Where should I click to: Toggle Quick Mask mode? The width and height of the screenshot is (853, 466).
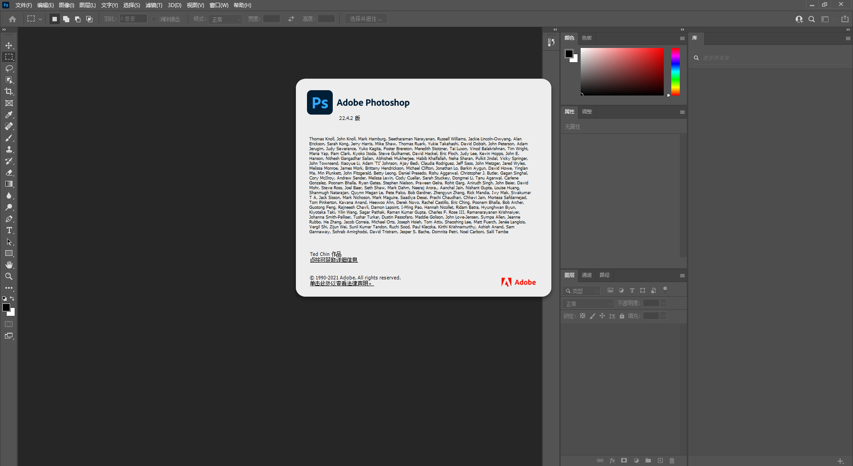click(9, 324)
